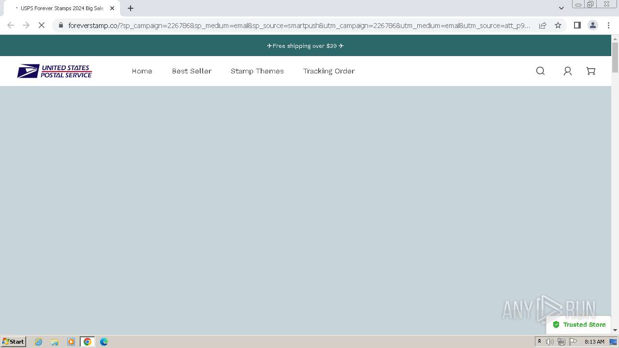619x348 pixels.
Task: Expand the tab search dropdown arrow
Action: click(561, 8)
